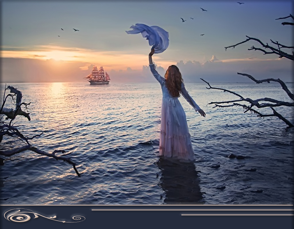Screen dimensions: 294x229
Task: Click the gnarled tree stump on the left edge
Action: point(14,105)
